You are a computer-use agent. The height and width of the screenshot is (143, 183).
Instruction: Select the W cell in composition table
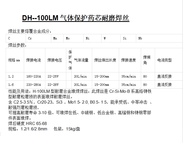[x=111, y=38]
